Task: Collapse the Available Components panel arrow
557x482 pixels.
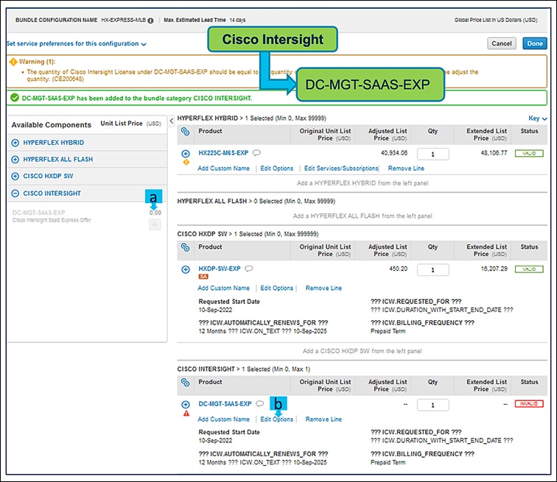Action: click(172, 121)
